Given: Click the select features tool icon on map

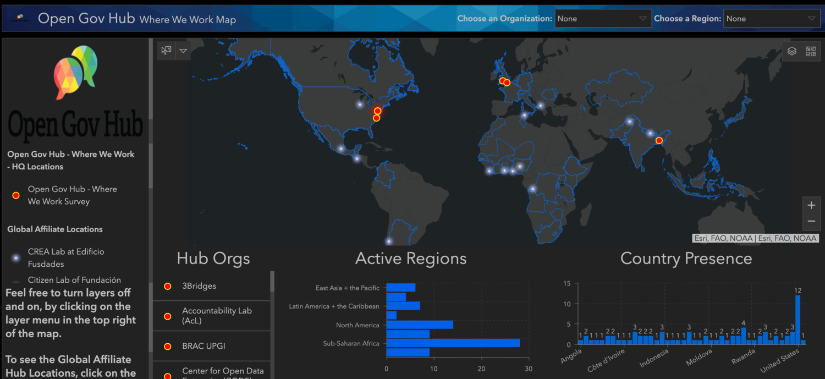Looking at the screenshot, I should pyautogui.click(x=166, y=51).
